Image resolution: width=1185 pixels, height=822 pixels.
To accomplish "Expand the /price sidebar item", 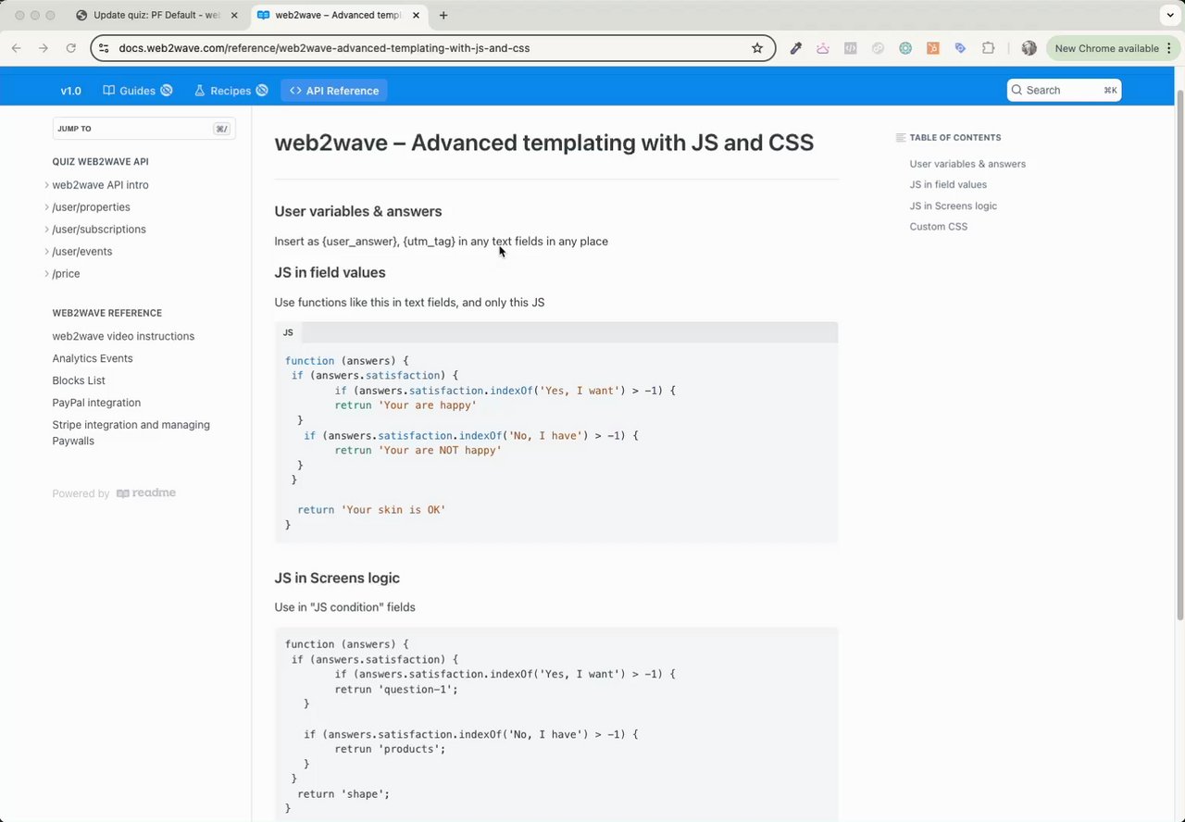I will coord(47,274).
